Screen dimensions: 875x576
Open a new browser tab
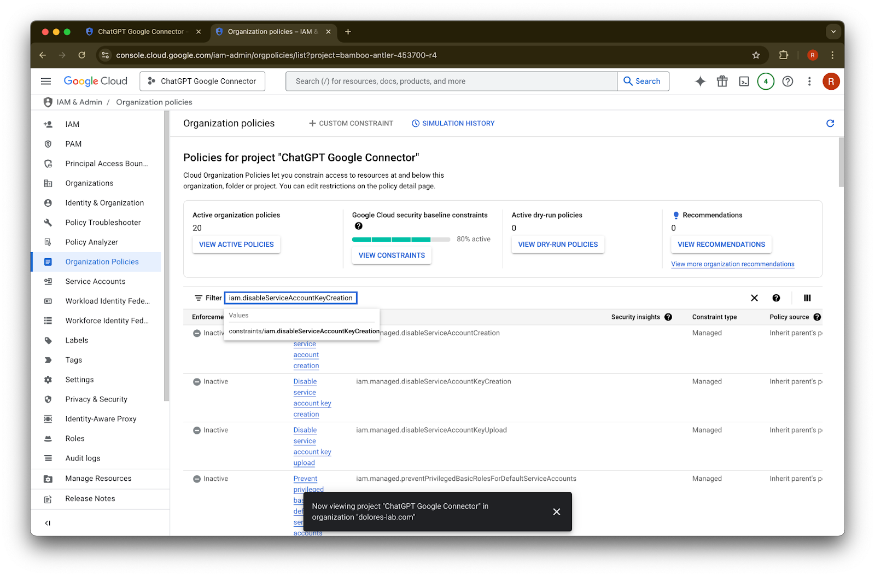pyautogui.click(x=348, y=32)
